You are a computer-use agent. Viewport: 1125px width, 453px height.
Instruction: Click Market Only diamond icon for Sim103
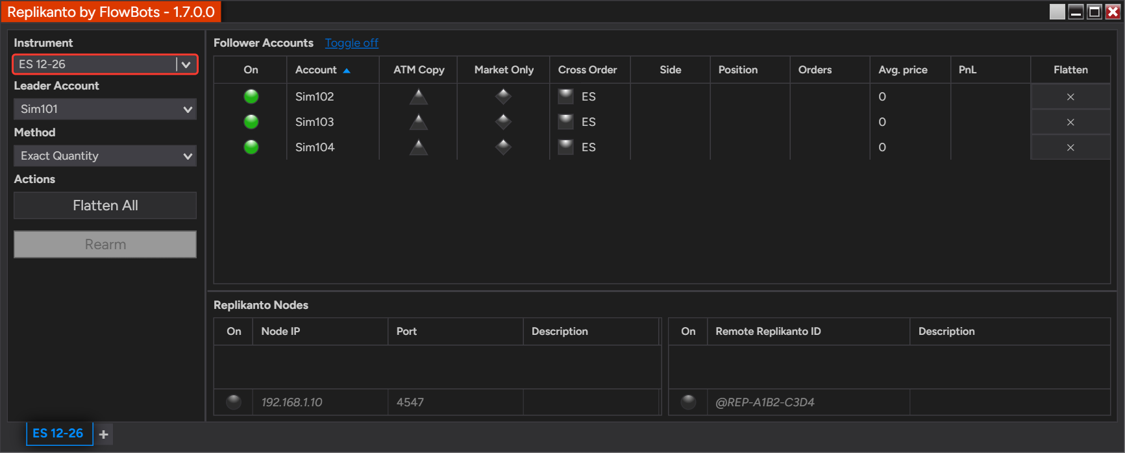[x=504, y=122]
